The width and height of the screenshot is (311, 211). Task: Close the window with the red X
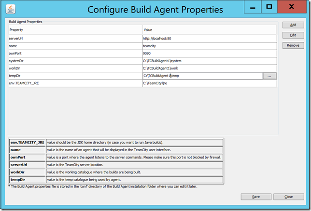(292, 7)
